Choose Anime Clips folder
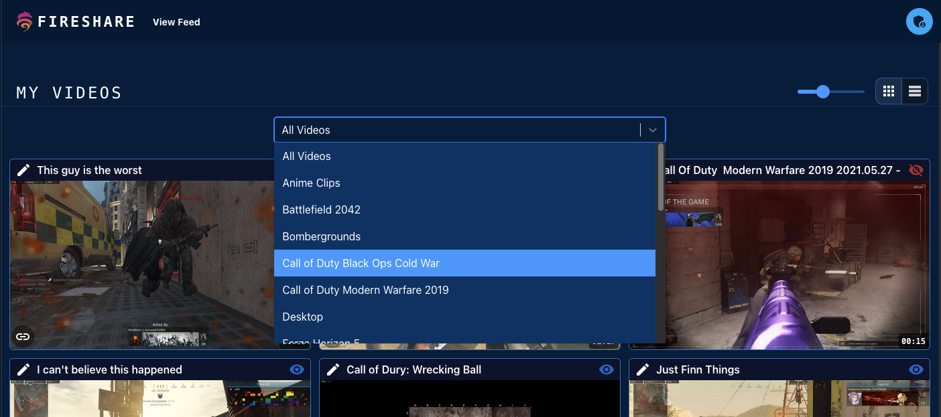The width and height of the screenshot is (941, 417). click(x=464, y=183)
